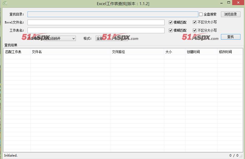245x159 pixels.
Task: Click into the Excel文件名 text box
Action: [x=96, y=23]
